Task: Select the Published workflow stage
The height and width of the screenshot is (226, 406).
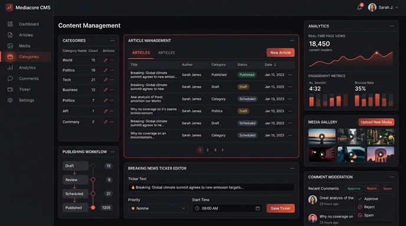Action: tap(76, 208)
